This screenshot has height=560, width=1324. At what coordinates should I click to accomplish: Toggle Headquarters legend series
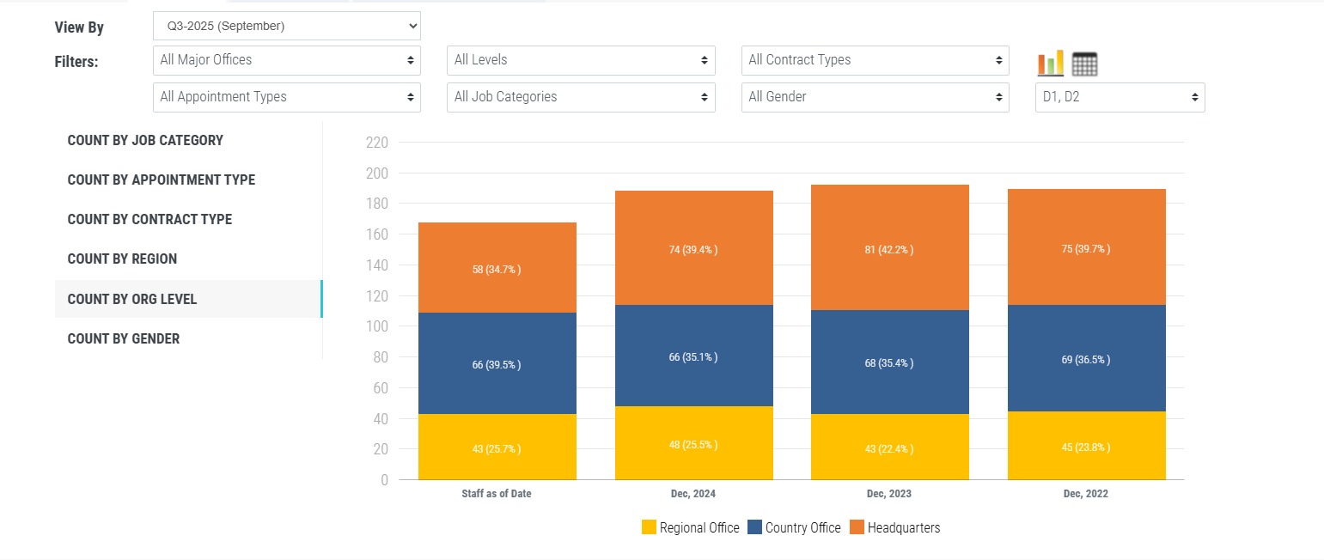(903, 527)
